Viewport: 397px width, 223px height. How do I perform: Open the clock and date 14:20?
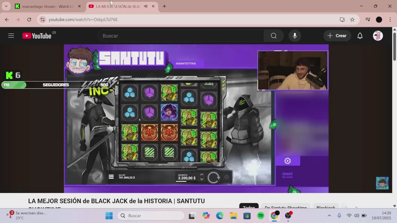pos(381,216)
